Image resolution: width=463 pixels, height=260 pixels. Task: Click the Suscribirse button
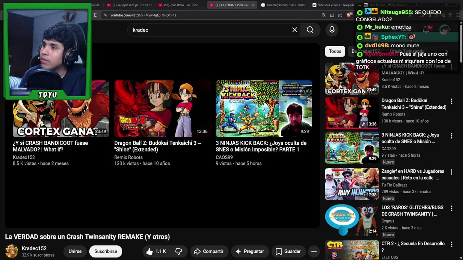point(106,251)
